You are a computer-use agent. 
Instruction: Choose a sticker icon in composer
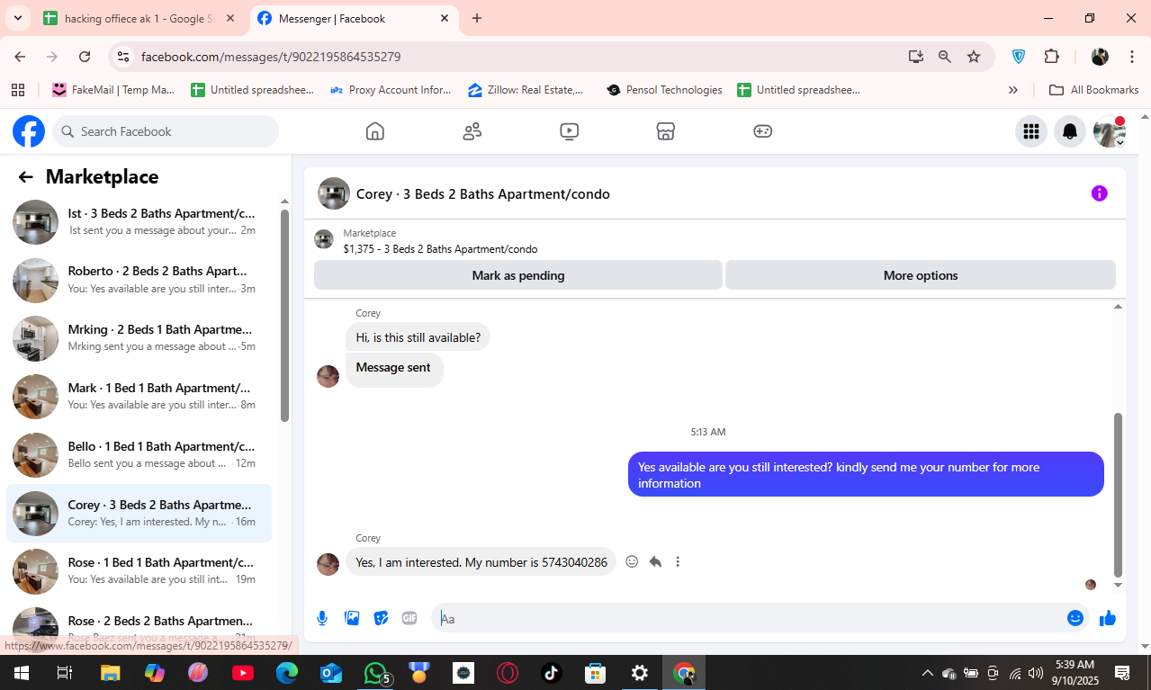click(381, 618)
